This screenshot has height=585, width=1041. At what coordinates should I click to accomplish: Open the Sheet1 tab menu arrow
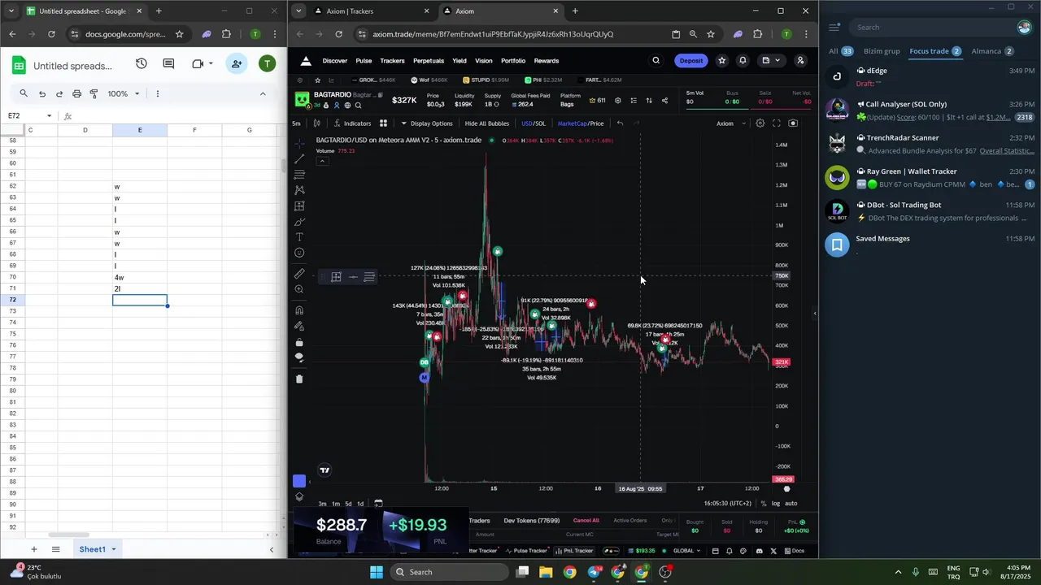tap(114, 549)
